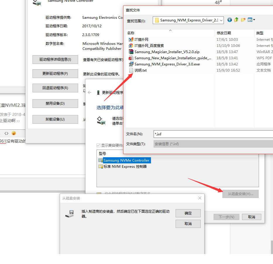
Task: Click the PDF icon of installation guide
Action: [131, 58]
